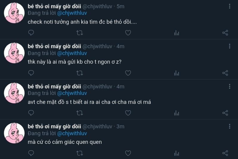Open bunny avatar of the first tweet

[14, 13]
